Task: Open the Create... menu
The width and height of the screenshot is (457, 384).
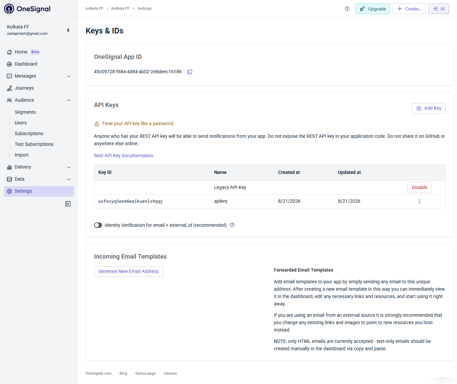Action: 409,9
